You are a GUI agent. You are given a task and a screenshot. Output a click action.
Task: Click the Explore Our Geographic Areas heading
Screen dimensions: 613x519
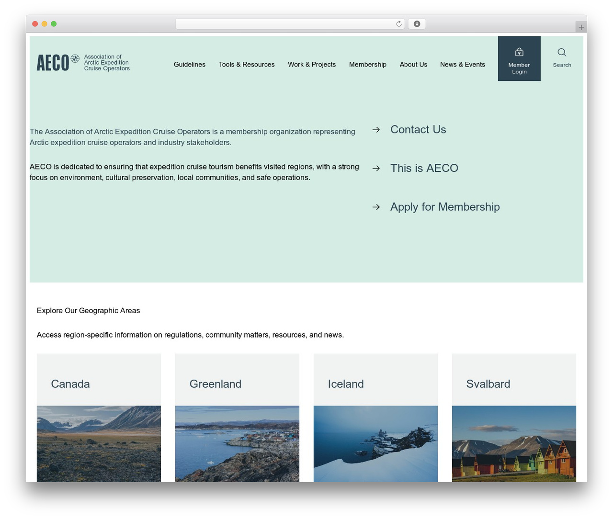[89, 311]
